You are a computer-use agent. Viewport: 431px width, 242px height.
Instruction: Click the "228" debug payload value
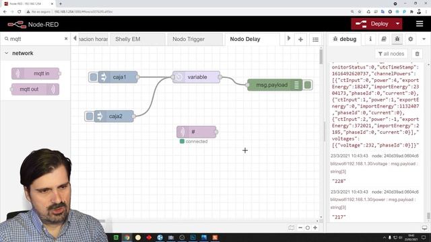(x=339, y=181)
